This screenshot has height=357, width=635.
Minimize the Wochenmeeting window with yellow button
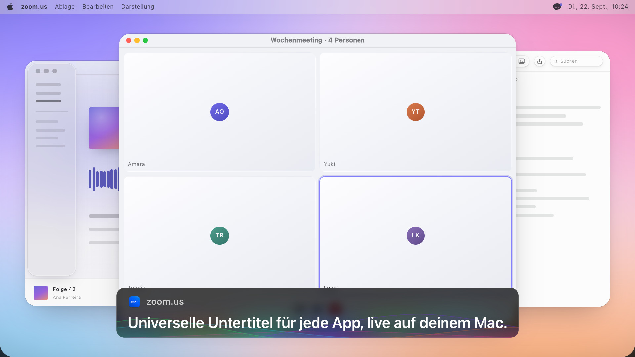coord(137,40)
